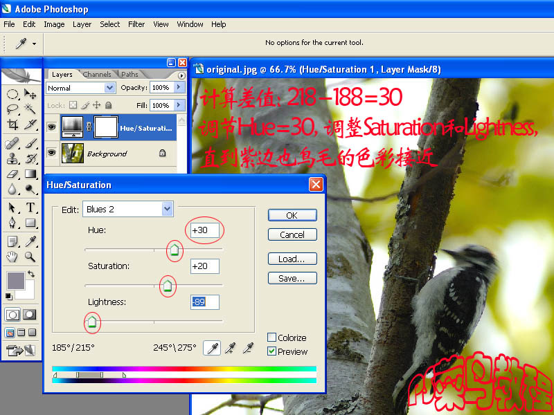Image resolution: width=554 pixels, height=415 pixels.
Task: Select the Lasso tool
Action: coord(12,109)
